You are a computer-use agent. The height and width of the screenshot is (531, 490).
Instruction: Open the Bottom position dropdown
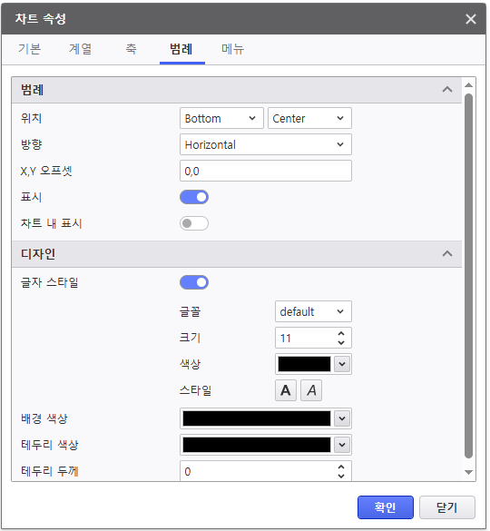coord(221,118)
